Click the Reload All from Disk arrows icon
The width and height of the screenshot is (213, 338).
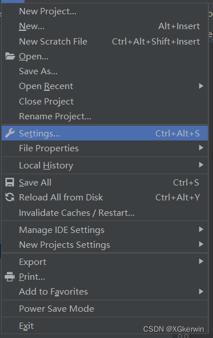10,197
